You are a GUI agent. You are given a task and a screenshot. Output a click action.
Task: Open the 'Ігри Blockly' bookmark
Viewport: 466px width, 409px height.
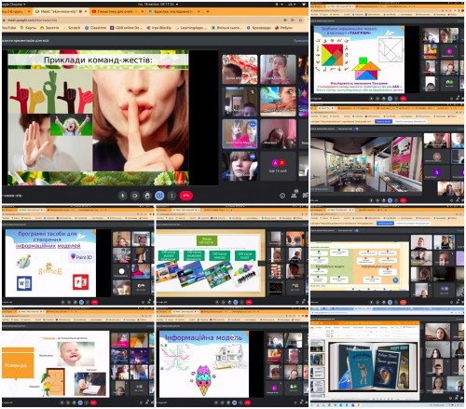click(x=159, y=28)
